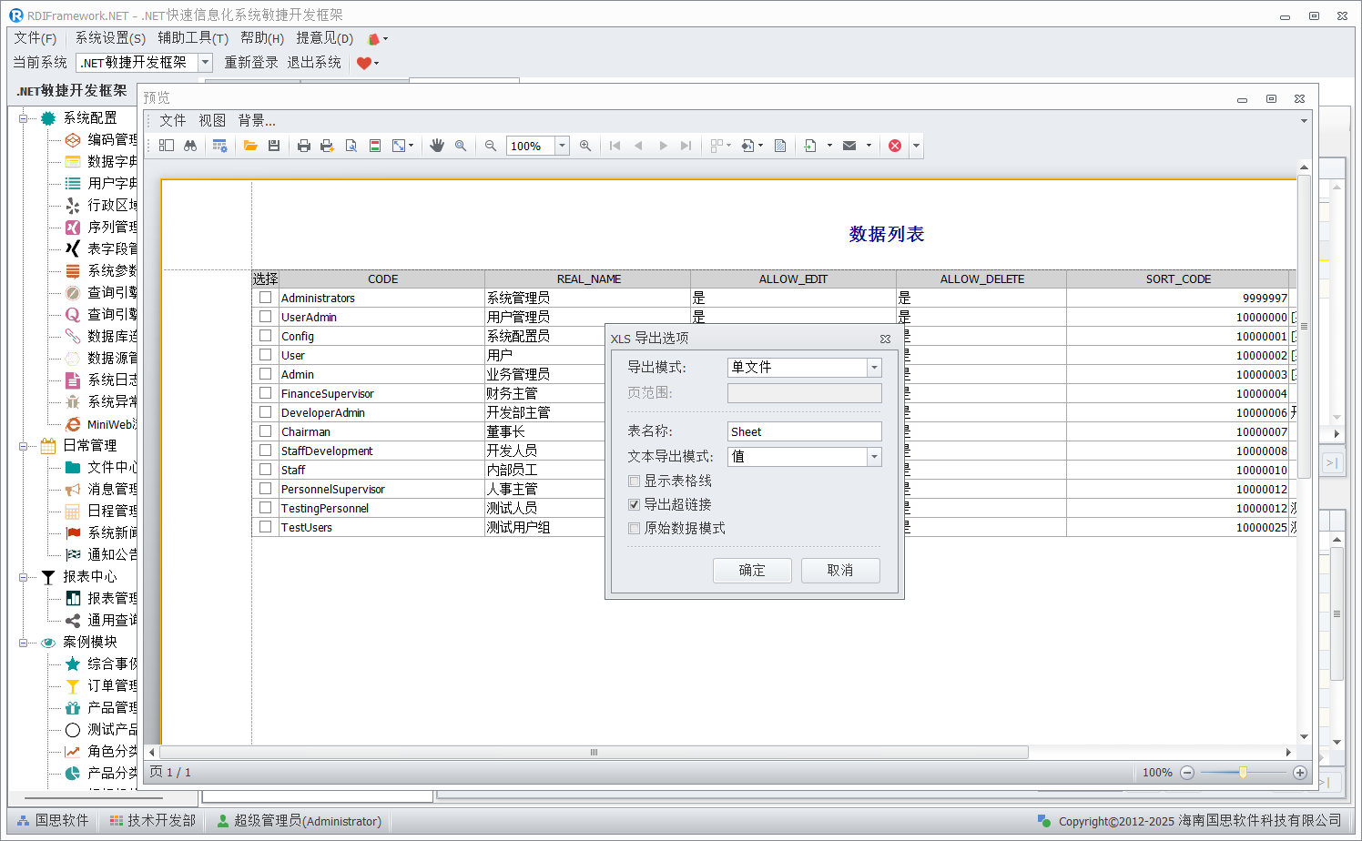The width and height of the screenshot is (1362, 841).
Task: Click the open folder icon in toolbar
Action: (x=250, y=146)
